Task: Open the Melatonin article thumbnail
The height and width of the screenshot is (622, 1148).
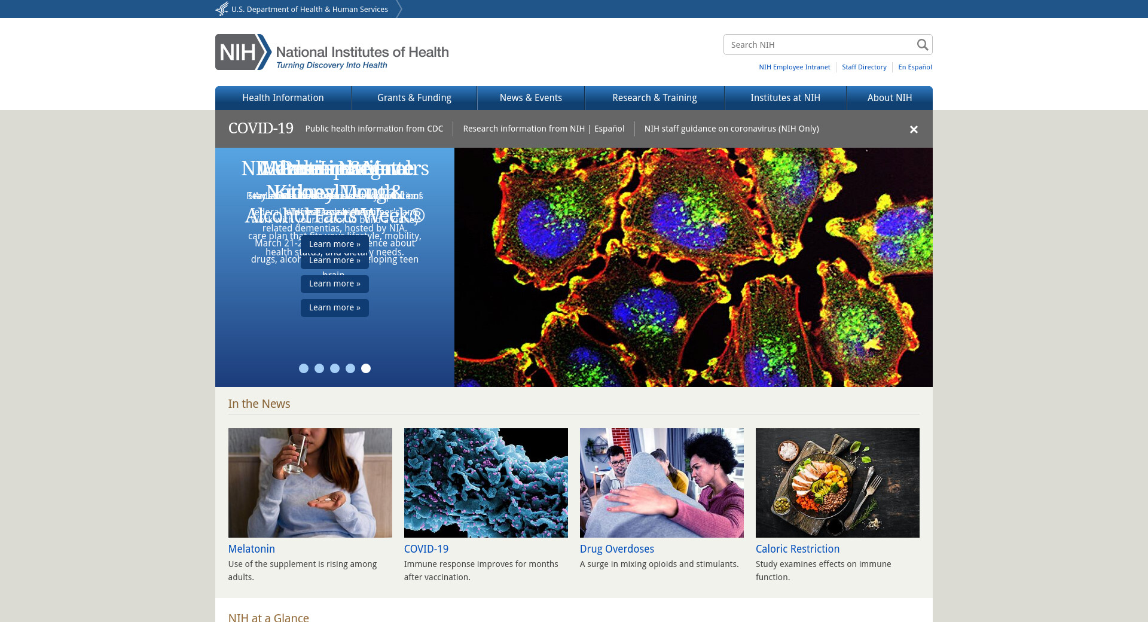Action: (310, 483)
